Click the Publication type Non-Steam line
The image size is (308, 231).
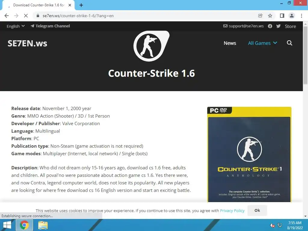pos(77,146)
